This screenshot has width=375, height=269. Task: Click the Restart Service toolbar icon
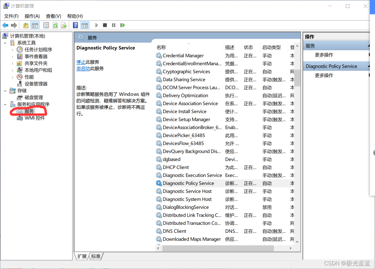(x=122, y=25)
